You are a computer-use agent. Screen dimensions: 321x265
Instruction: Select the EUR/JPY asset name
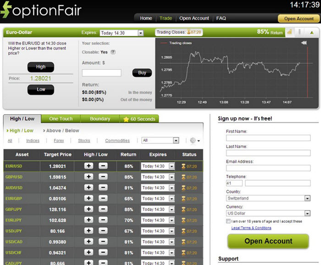(x=13, y=220)
